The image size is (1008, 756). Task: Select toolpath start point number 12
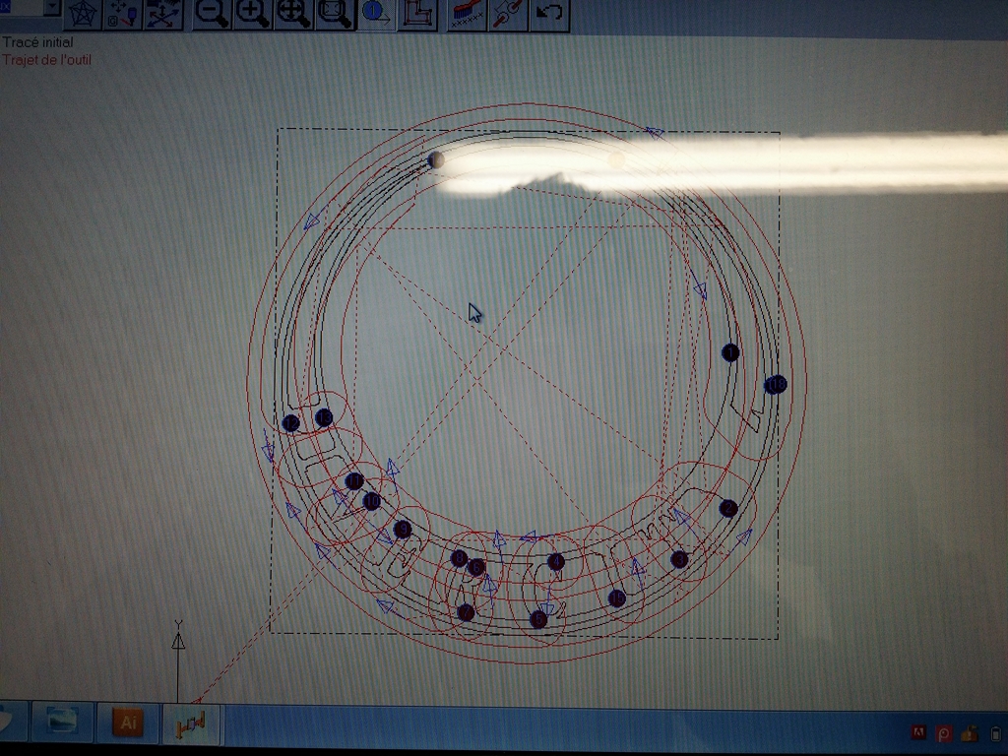(290, 423)
